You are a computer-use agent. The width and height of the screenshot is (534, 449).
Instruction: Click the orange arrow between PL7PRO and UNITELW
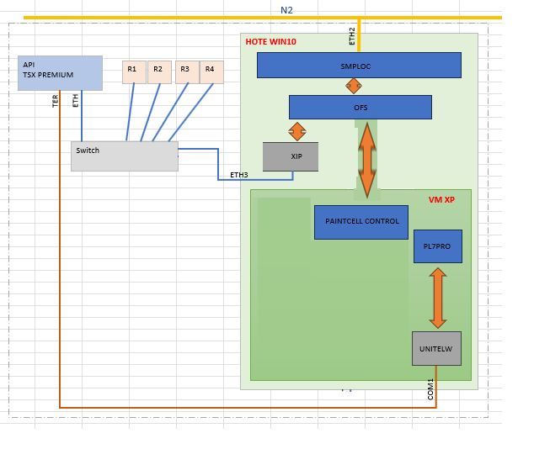(437, 298)
